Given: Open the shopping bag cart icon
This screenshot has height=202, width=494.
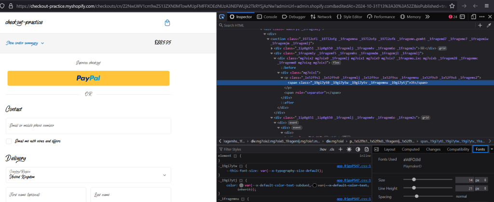Looking at the screenshot, I should point(167,23).
